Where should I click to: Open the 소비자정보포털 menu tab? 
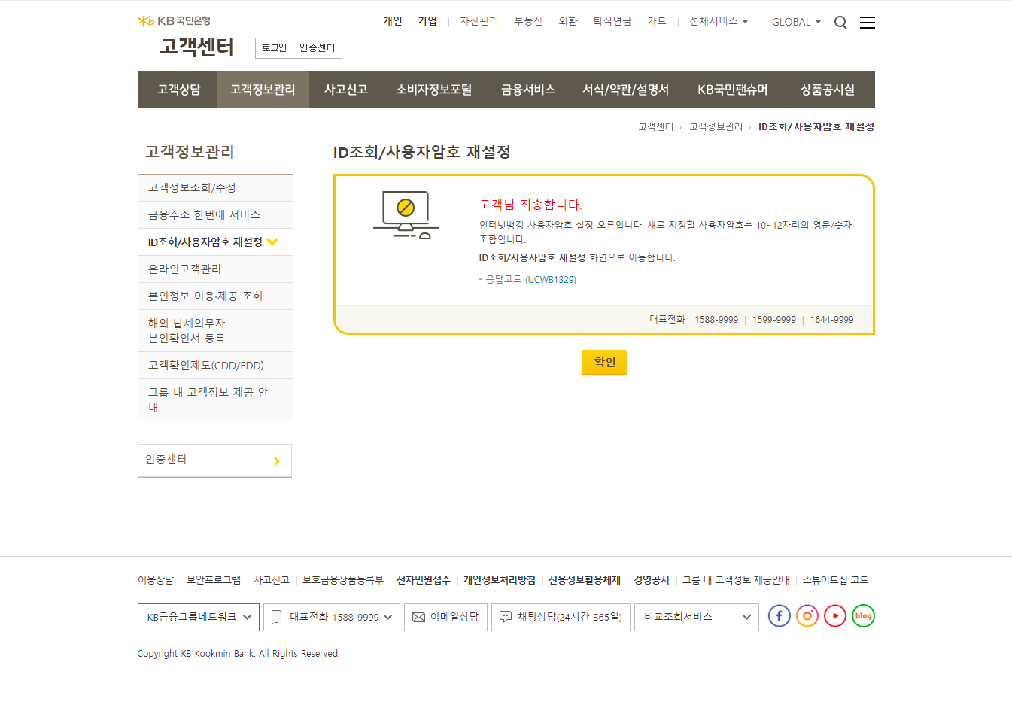[434, 90]
